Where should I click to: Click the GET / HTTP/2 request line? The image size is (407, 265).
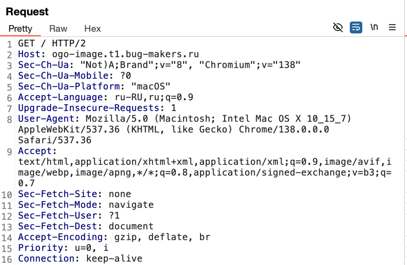(52, 43)
